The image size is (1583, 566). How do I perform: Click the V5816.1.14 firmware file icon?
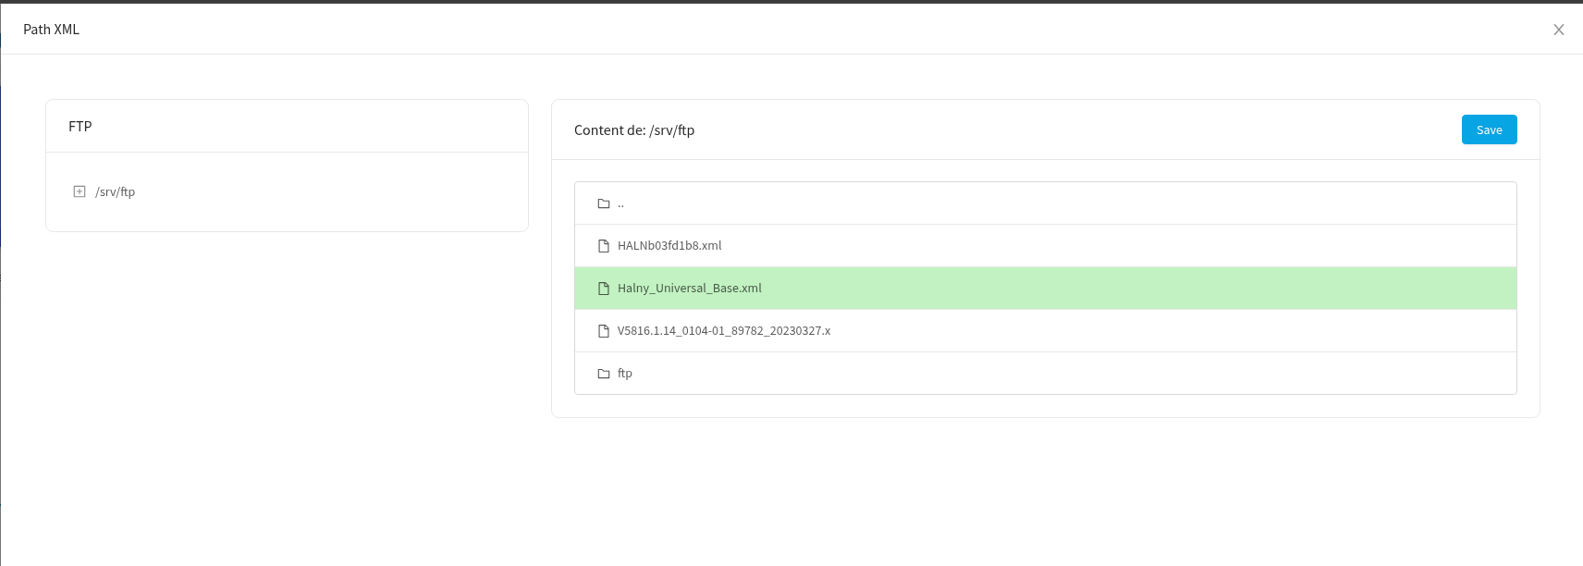pos(604,331)
